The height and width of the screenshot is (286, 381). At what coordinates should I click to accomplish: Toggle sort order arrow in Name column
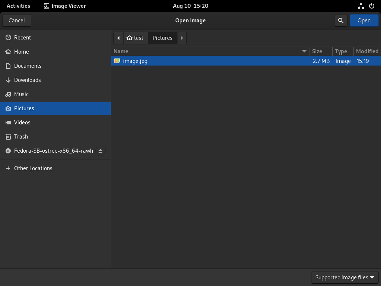(304, 51)
